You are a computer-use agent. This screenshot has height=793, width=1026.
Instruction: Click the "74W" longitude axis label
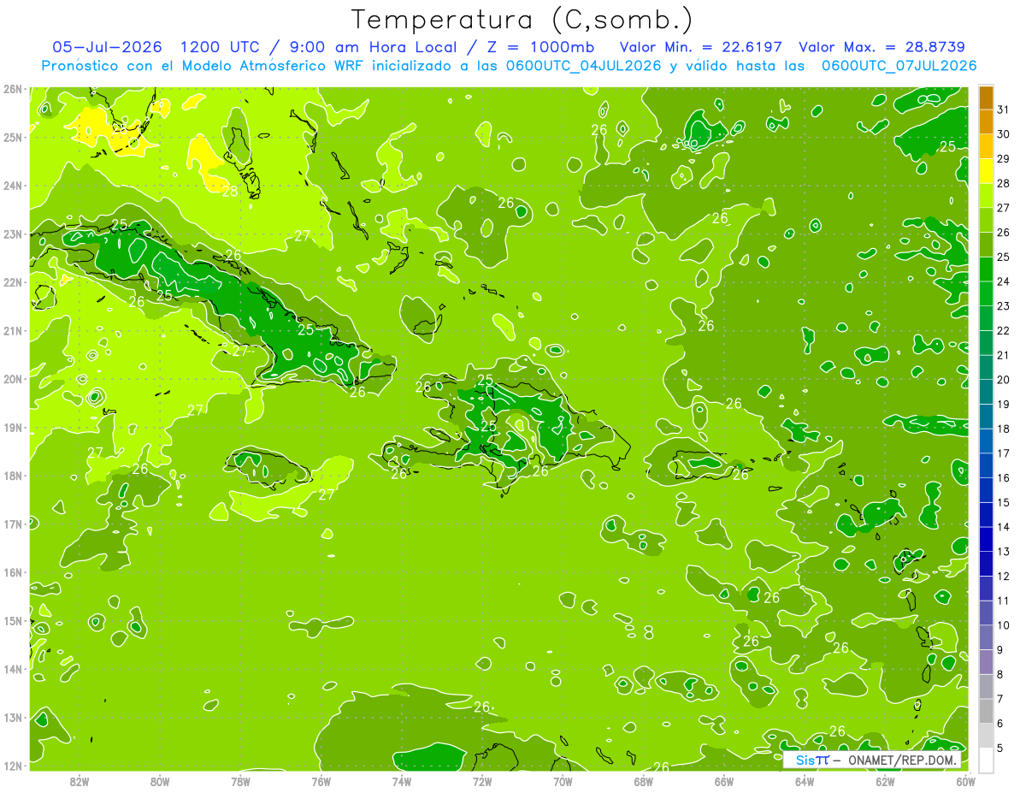[402, 781]
